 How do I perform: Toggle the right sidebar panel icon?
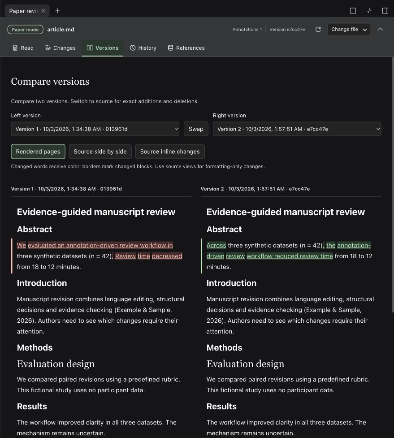point(385,11)
